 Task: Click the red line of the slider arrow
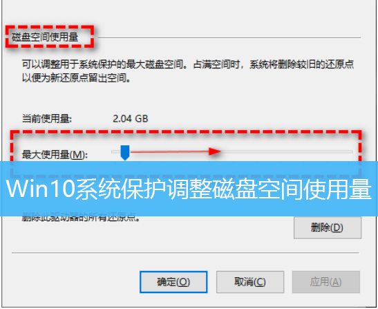pos(169,151)
